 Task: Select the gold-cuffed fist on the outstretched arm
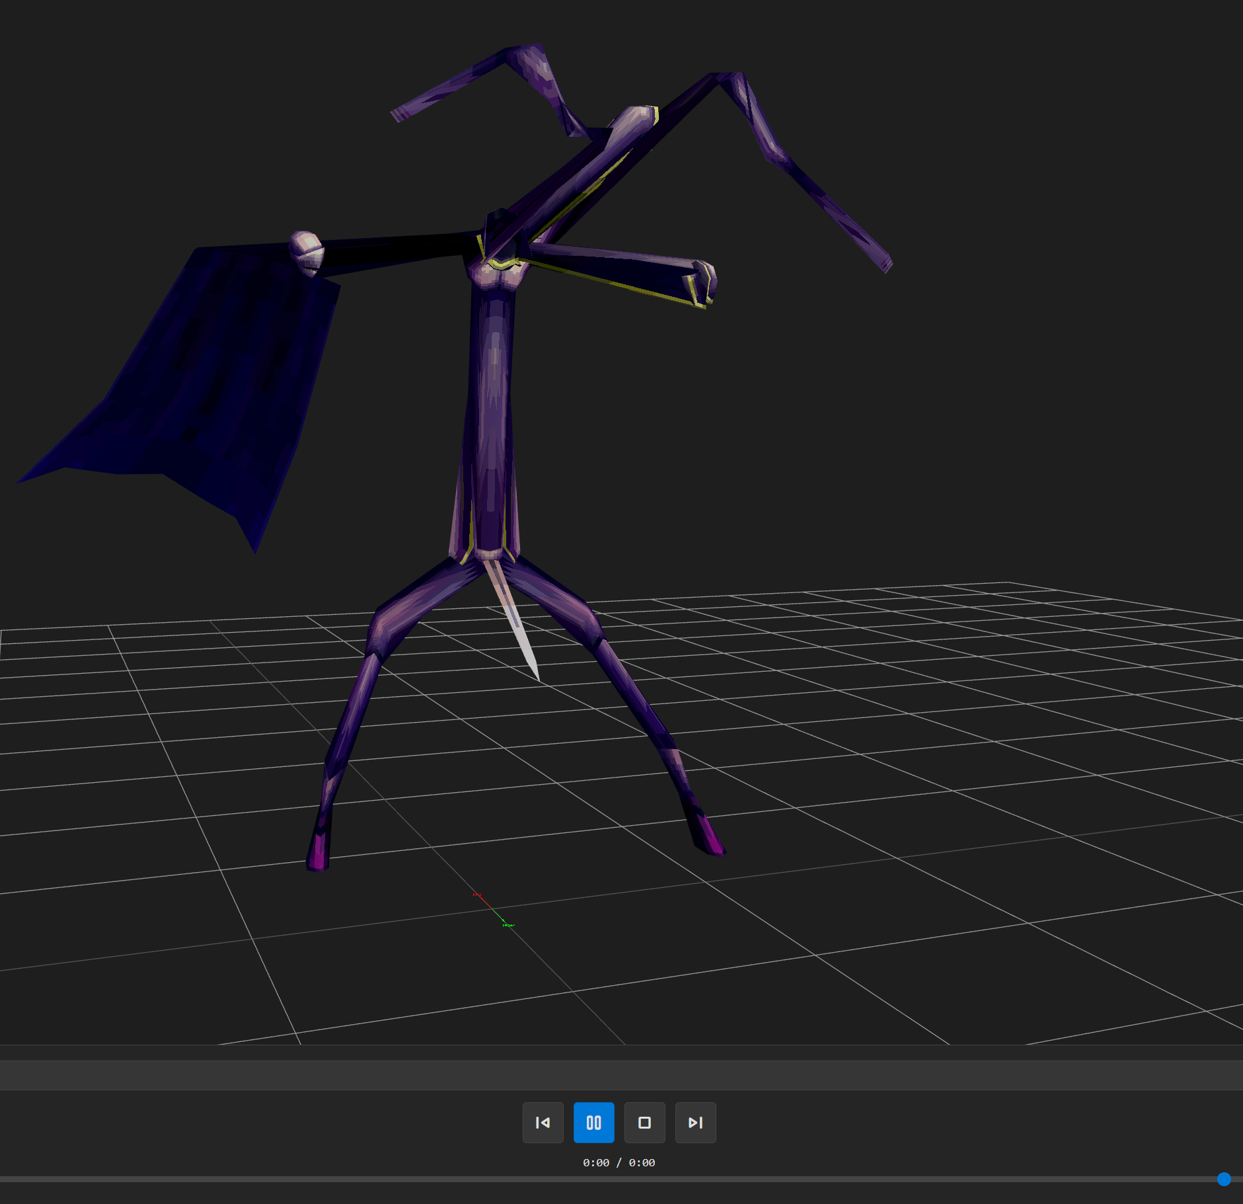[x=702, y=283]
